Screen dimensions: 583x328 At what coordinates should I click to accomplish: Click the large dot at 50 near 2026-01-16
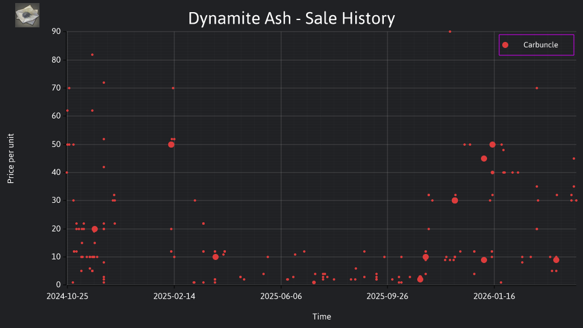click(493, 145)
